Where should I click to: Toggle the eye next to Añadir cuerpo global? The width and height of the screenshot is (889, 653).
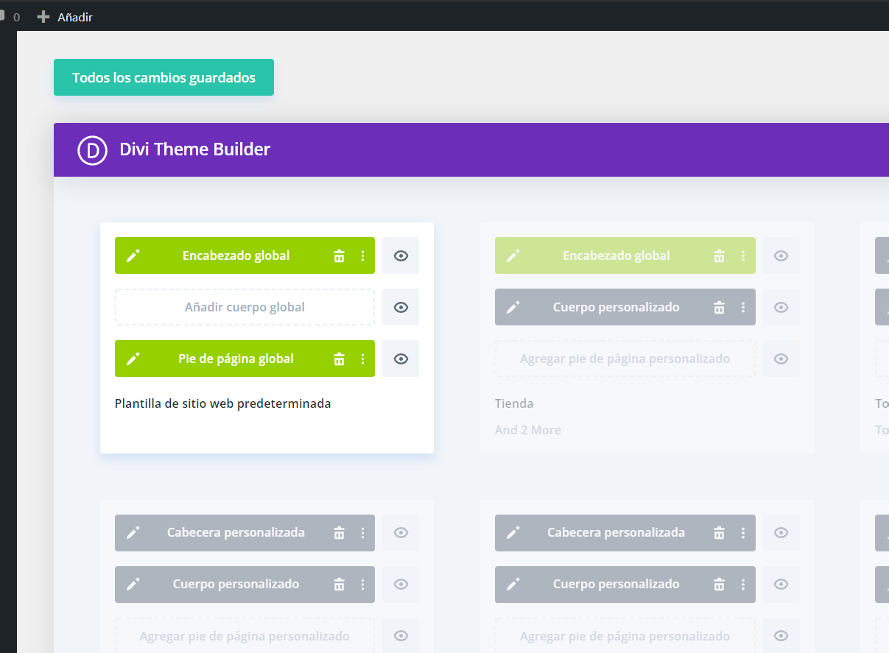pyautogui.click(x=401, y=307)
